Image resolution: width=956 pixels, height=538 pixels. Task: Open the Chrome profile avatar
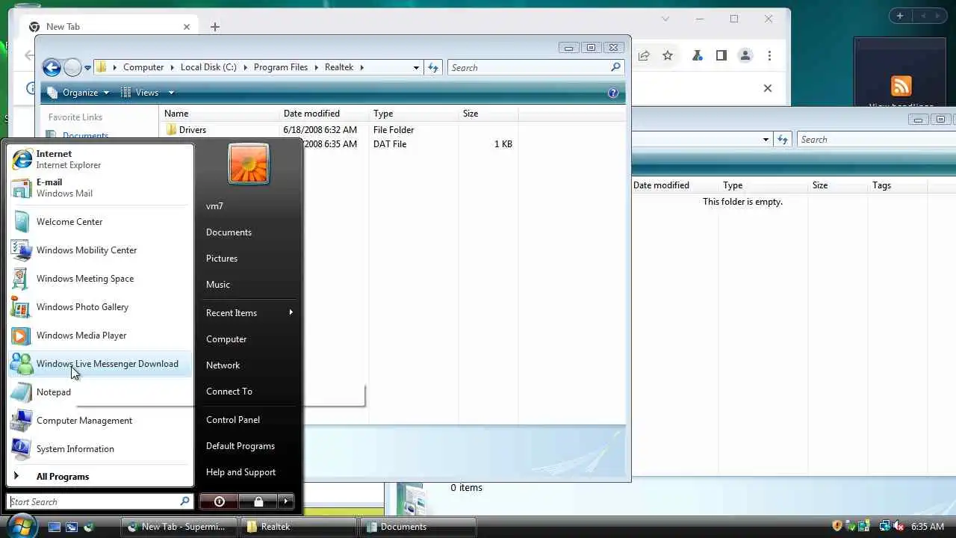coord(745,55)
